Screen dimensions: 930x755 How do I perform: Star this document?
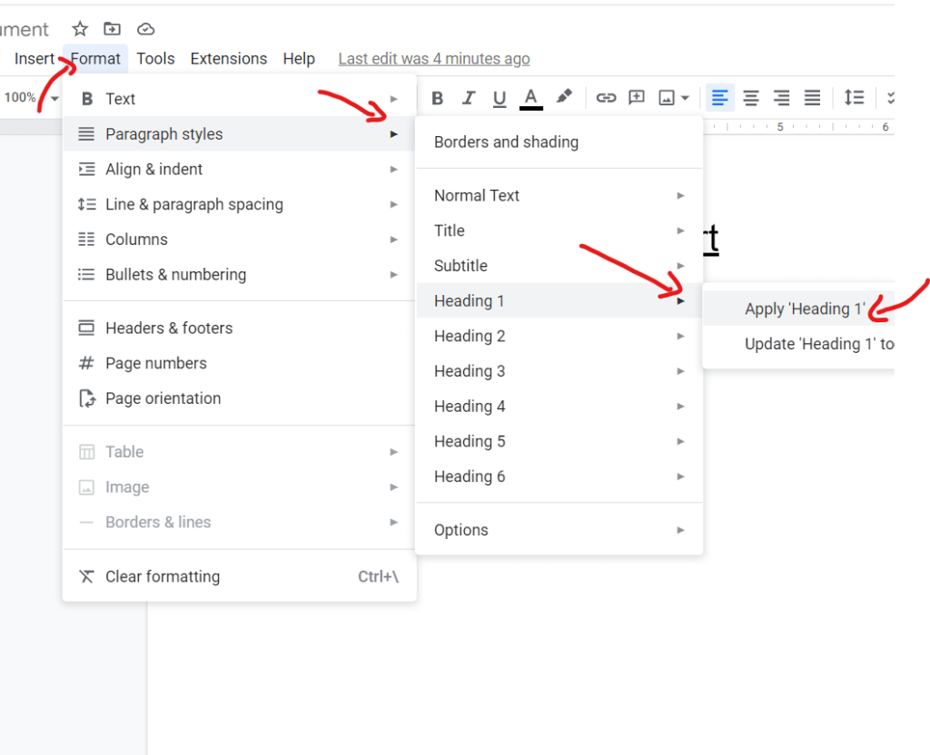[80, 29]
